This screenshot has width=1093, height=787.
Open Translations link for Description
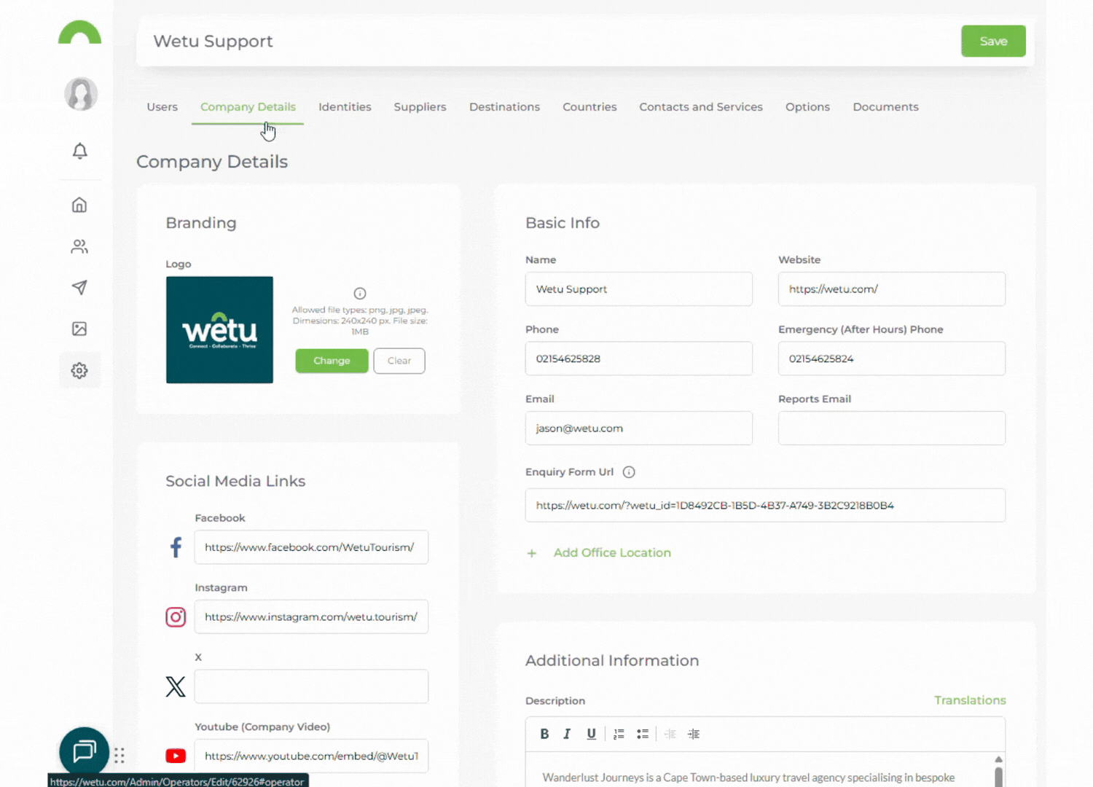(969, 700)
